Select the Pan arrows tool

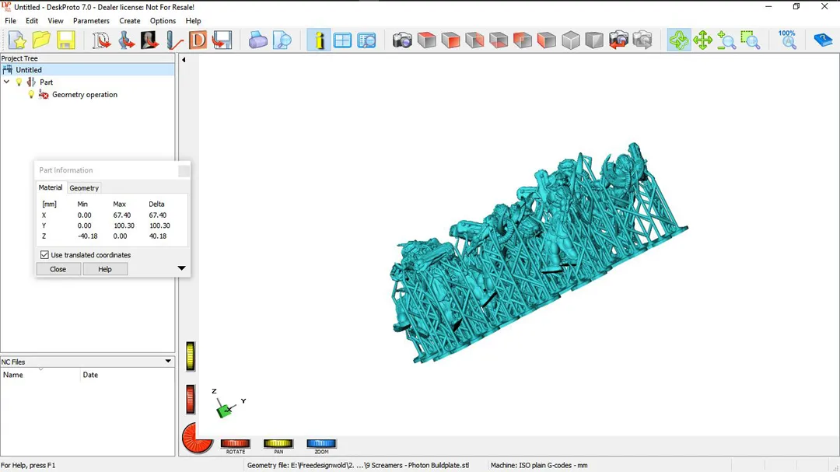coord(702,40)
